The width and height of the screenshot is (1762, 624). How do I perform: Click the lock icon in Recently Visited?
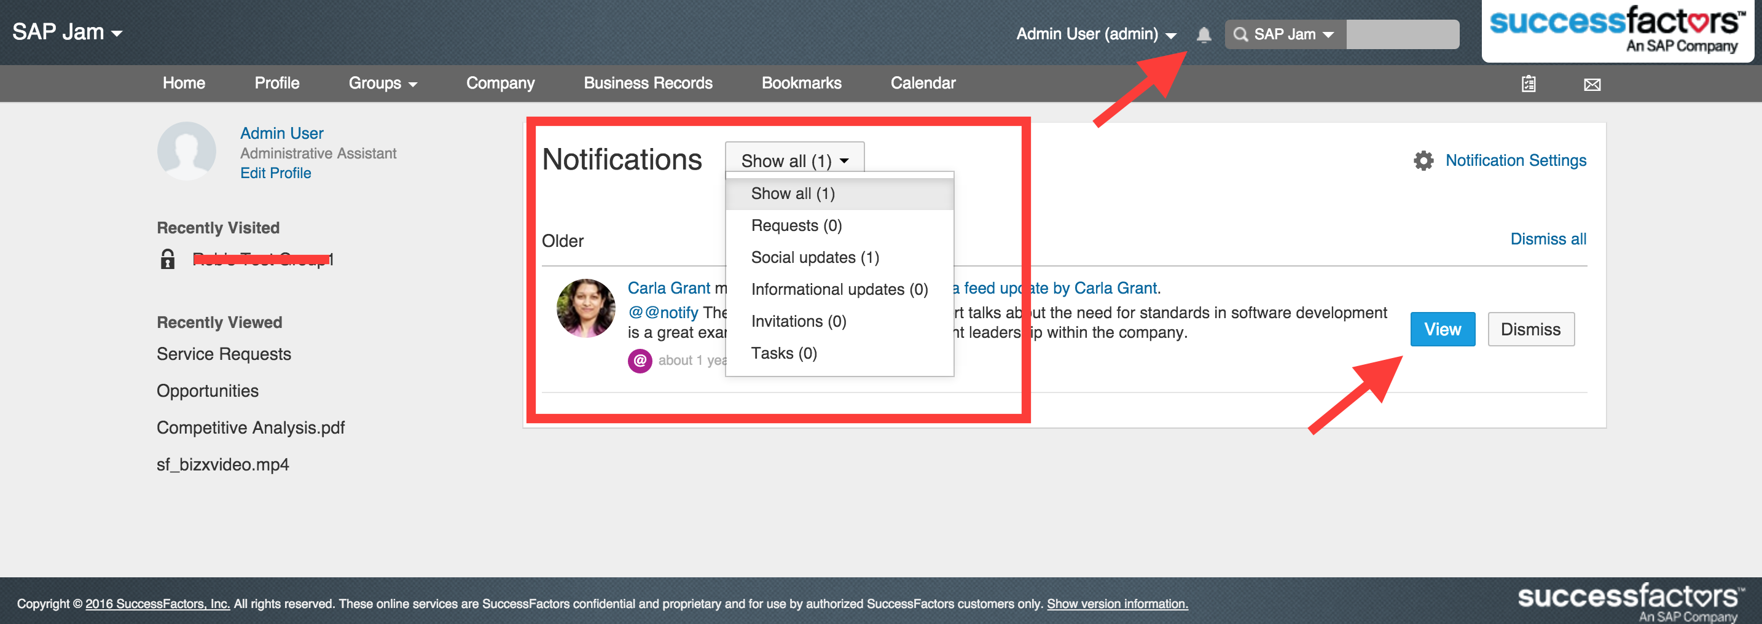click(168, 259)
